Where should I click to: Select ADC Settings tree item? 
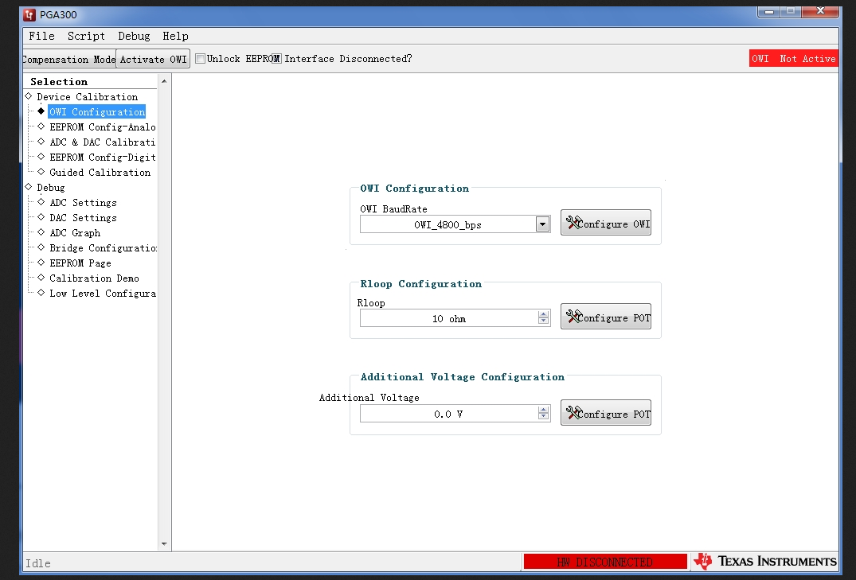[83, 203]
